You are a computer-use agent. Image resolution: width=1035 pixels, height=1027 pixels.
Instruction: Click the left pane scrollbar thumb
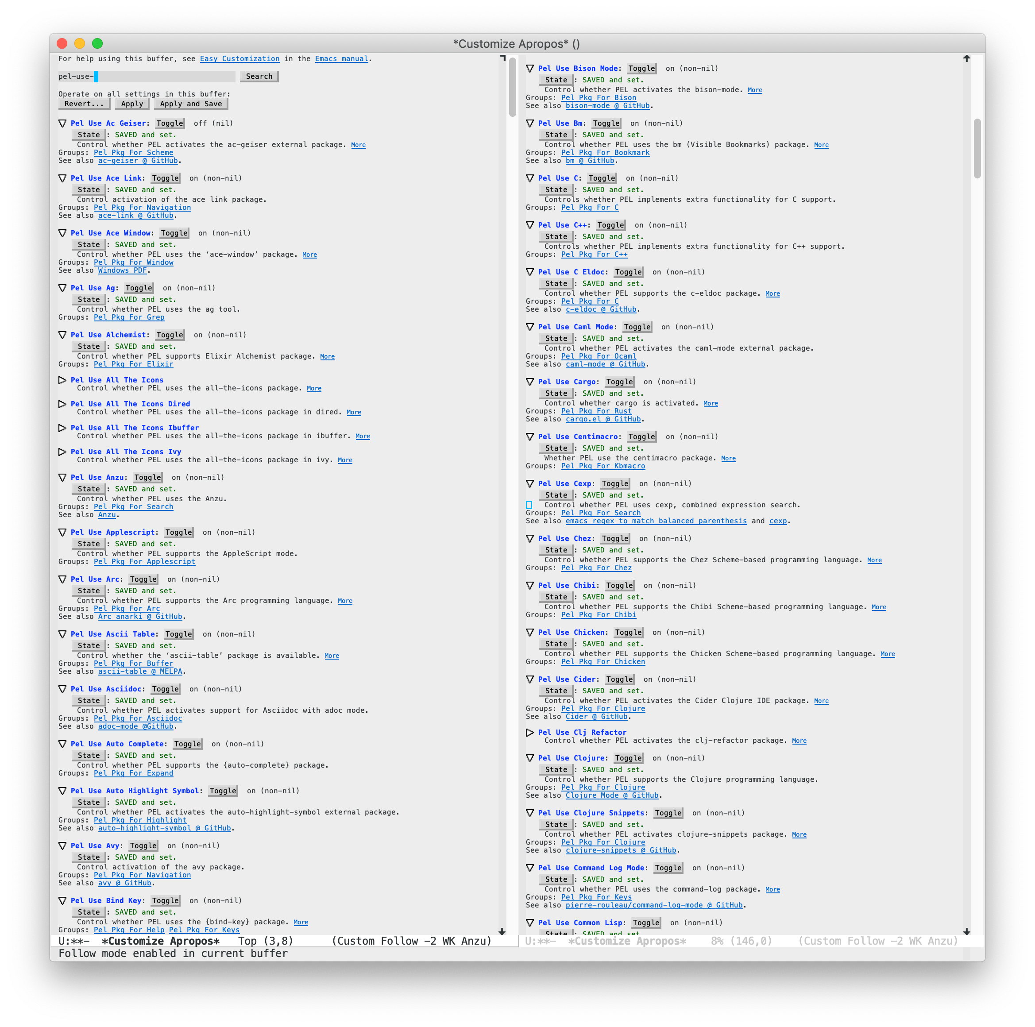click(512, 87)
